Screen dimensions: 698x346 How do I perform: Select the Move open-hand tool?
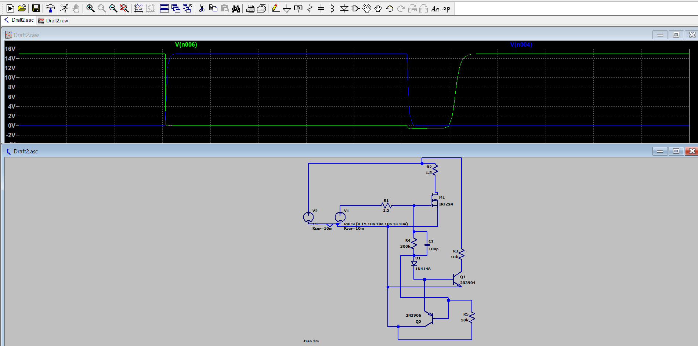pyautogui.click(x=367, y=8)
